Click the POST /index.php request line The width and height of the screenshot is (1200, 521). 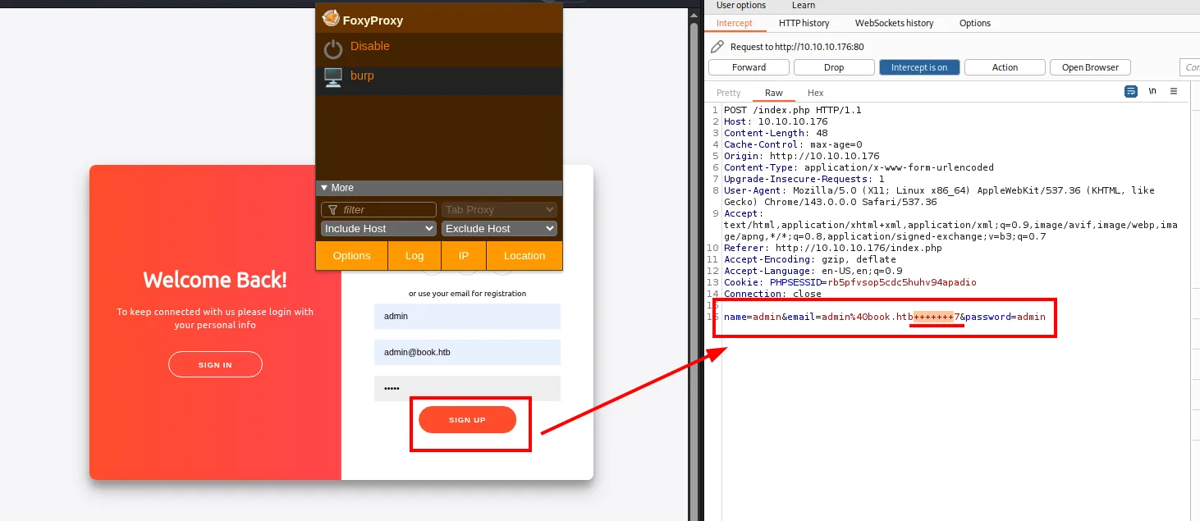click(x=792, y=110)
